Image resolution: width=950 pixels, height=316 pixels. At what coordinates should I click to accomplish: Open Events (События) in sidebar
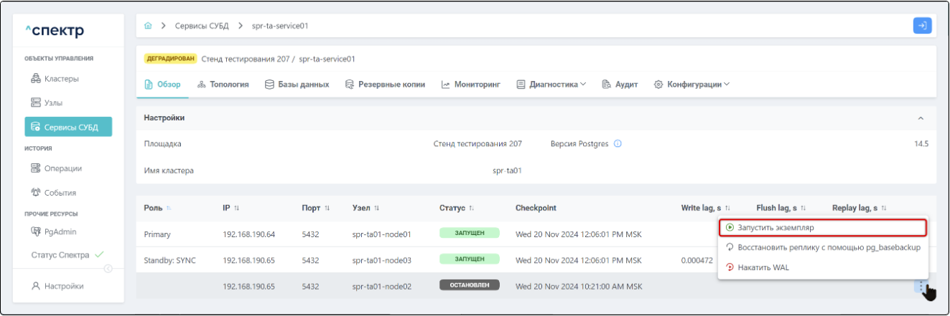[60, 193]
